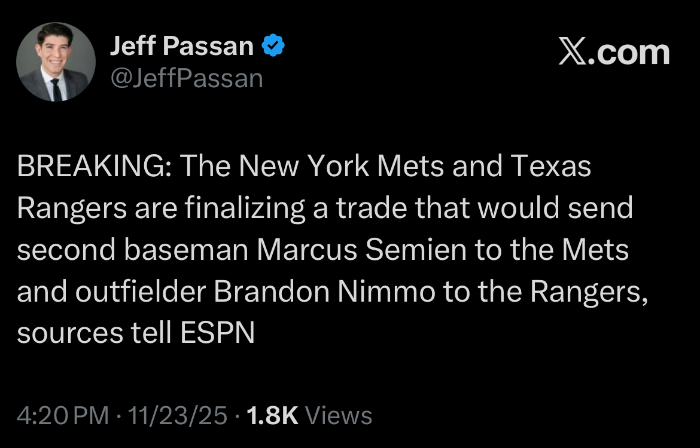Click Jeff Passan's profile avatar photo

pyautogui.click(x=56, y=62)
